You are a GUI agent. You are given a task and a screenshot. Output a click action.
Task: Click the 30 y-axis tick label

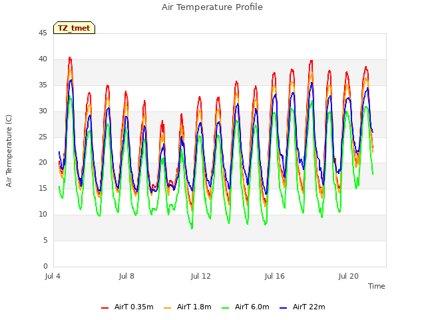43,111
